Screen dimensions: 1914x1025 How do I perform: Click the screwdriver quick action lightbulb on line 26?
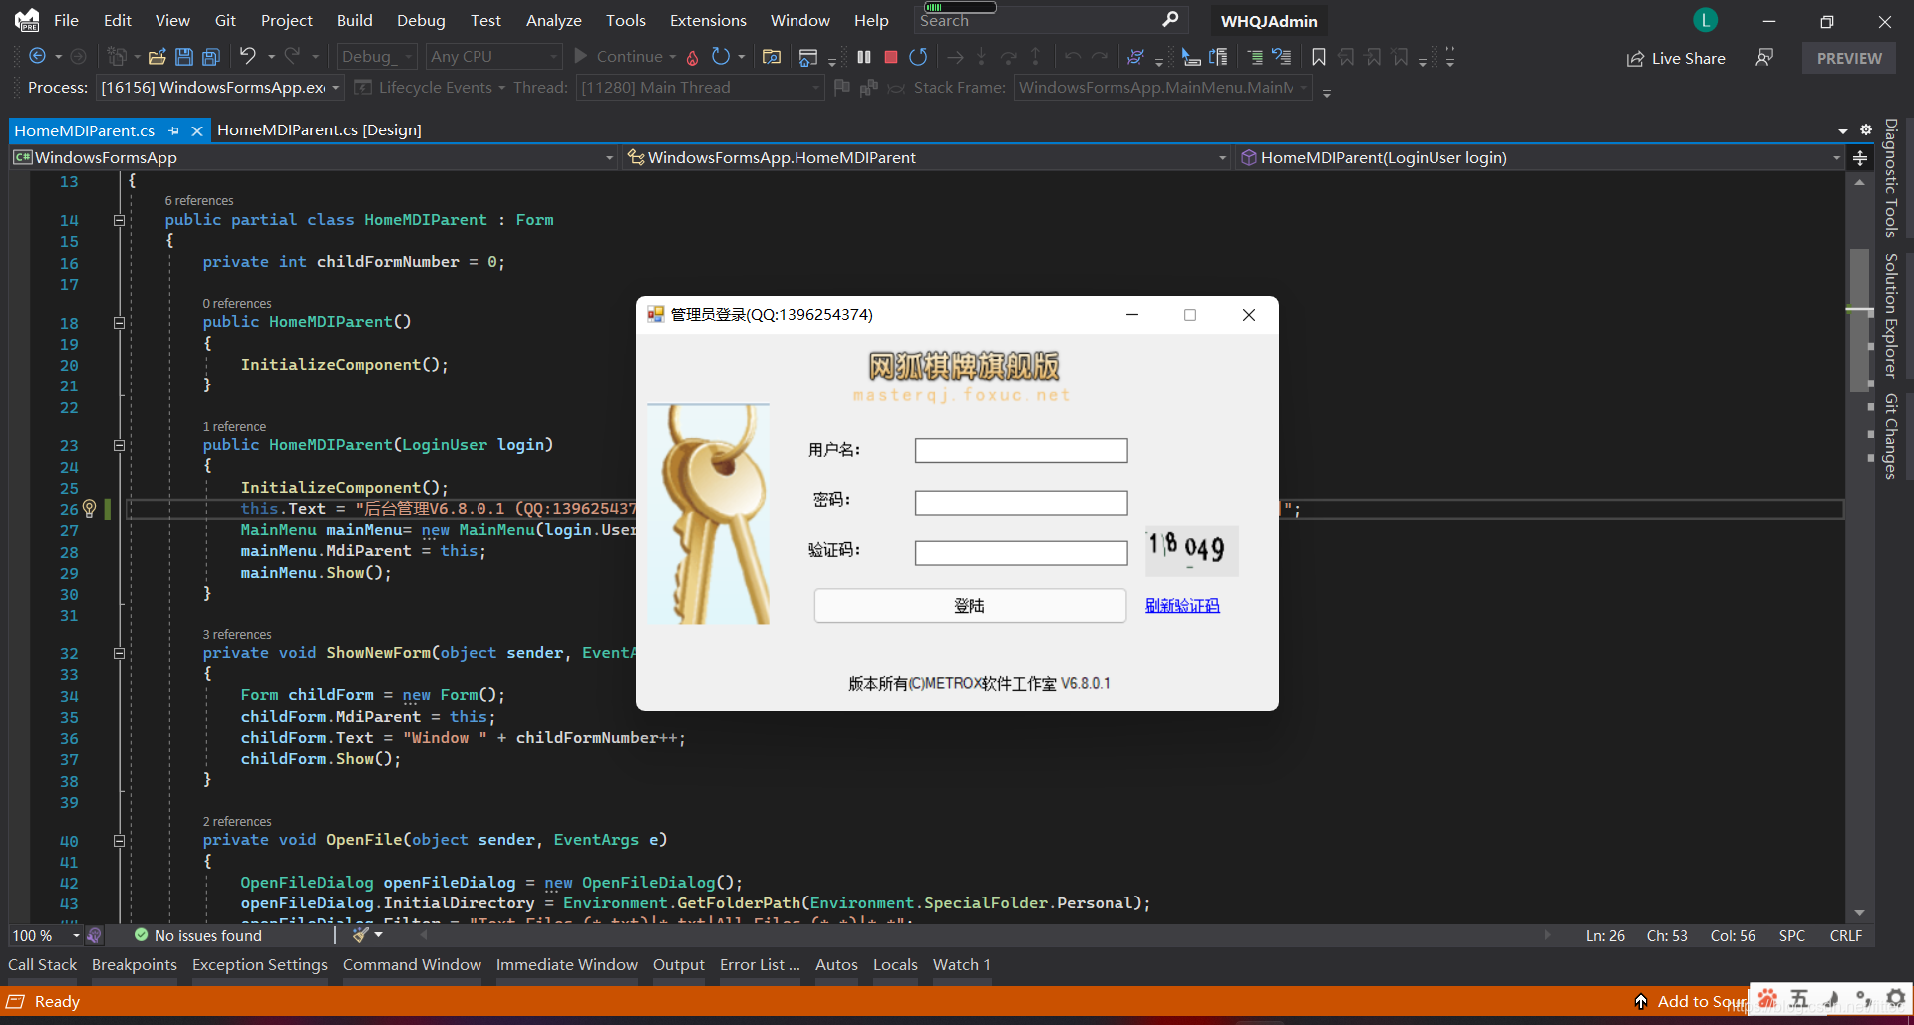coord(89,509)
